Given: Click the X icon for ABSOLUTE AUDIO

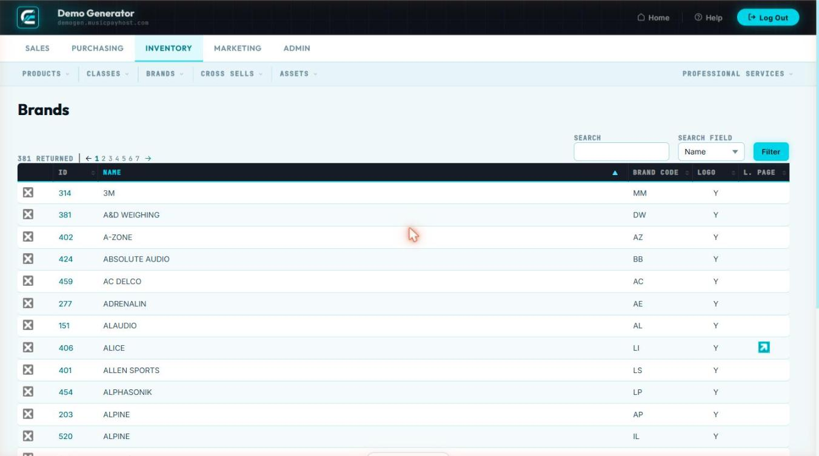Looking at the screenshot, I should tap(27, 259).
